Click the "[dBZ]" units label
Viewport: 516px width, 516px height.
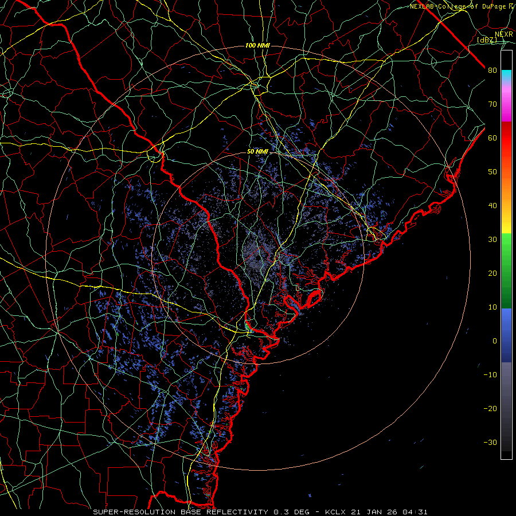487,40
